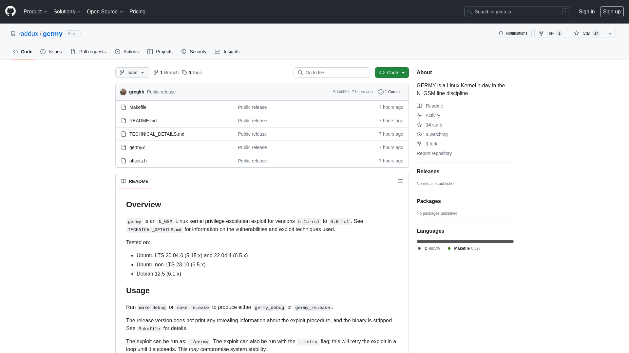629x353 pixels.
Task: Open the green Code dropdown
Action: pos(392,73)
